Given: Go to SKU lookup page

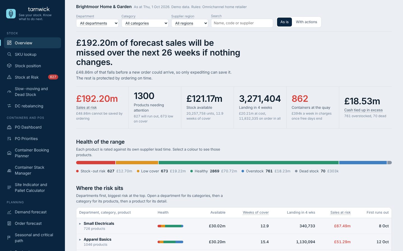Looking at the screenshot, I should click(32, 54).
